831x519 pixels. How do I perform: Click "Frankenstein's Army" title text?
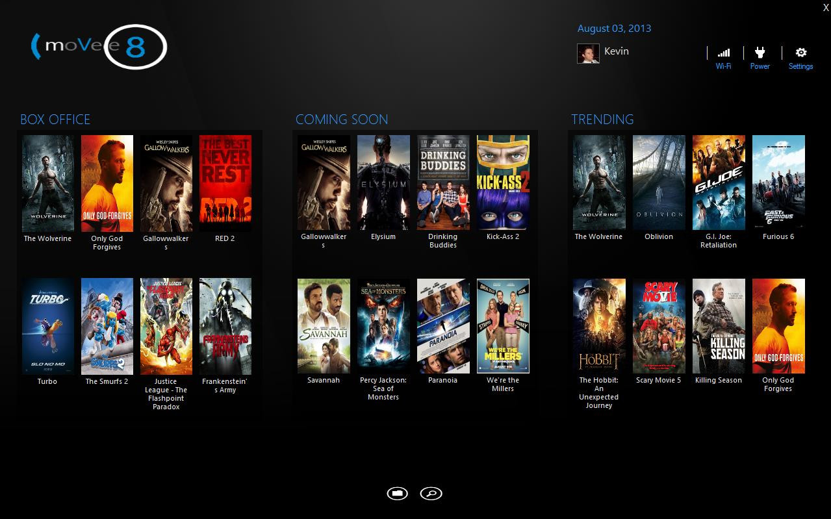click(x=225, y=386)
